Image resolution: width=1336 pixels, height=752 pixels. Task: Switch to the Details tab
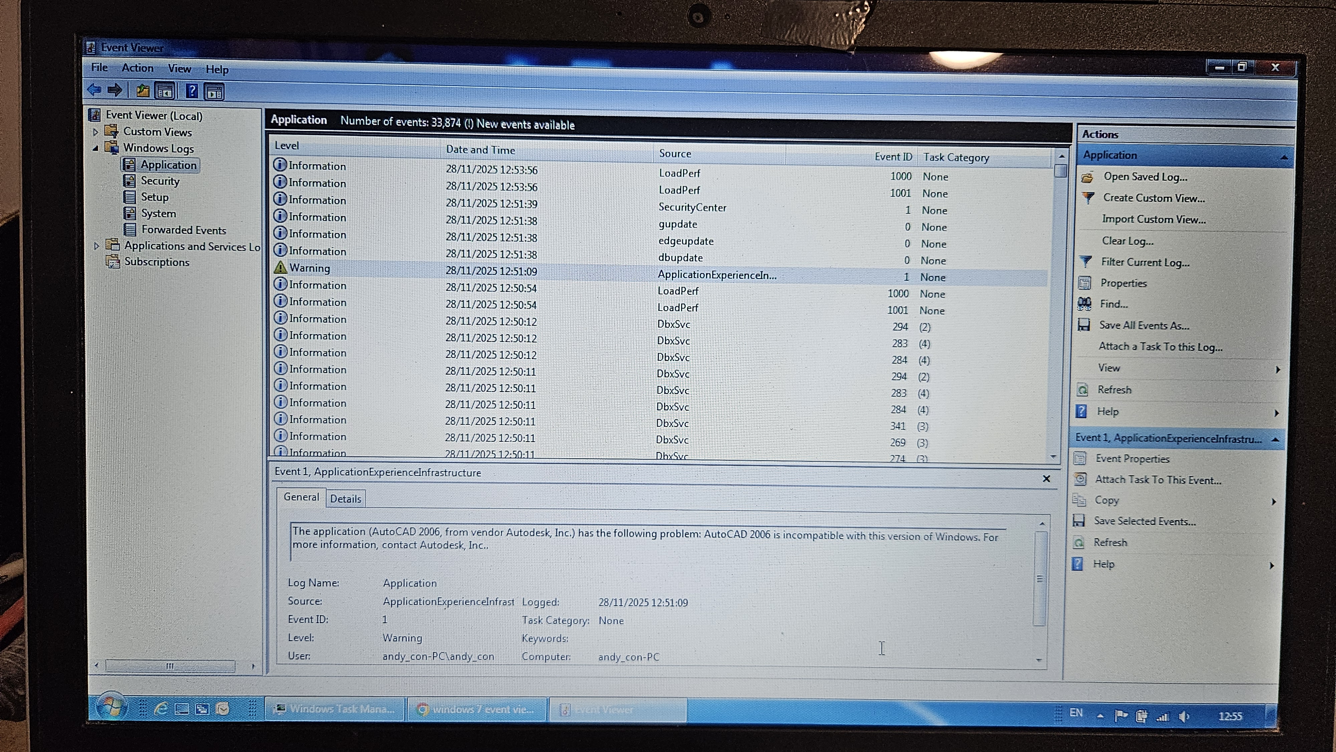coord(345,499)
